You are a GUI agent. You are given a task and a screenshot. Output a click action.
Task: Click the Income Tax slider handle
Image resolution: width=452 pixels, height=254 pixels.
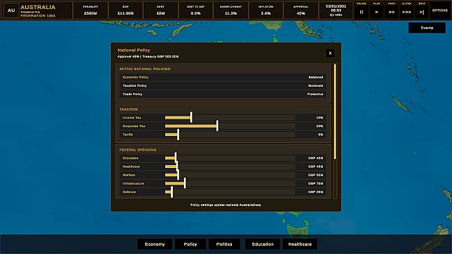click(x=191, y=117)
